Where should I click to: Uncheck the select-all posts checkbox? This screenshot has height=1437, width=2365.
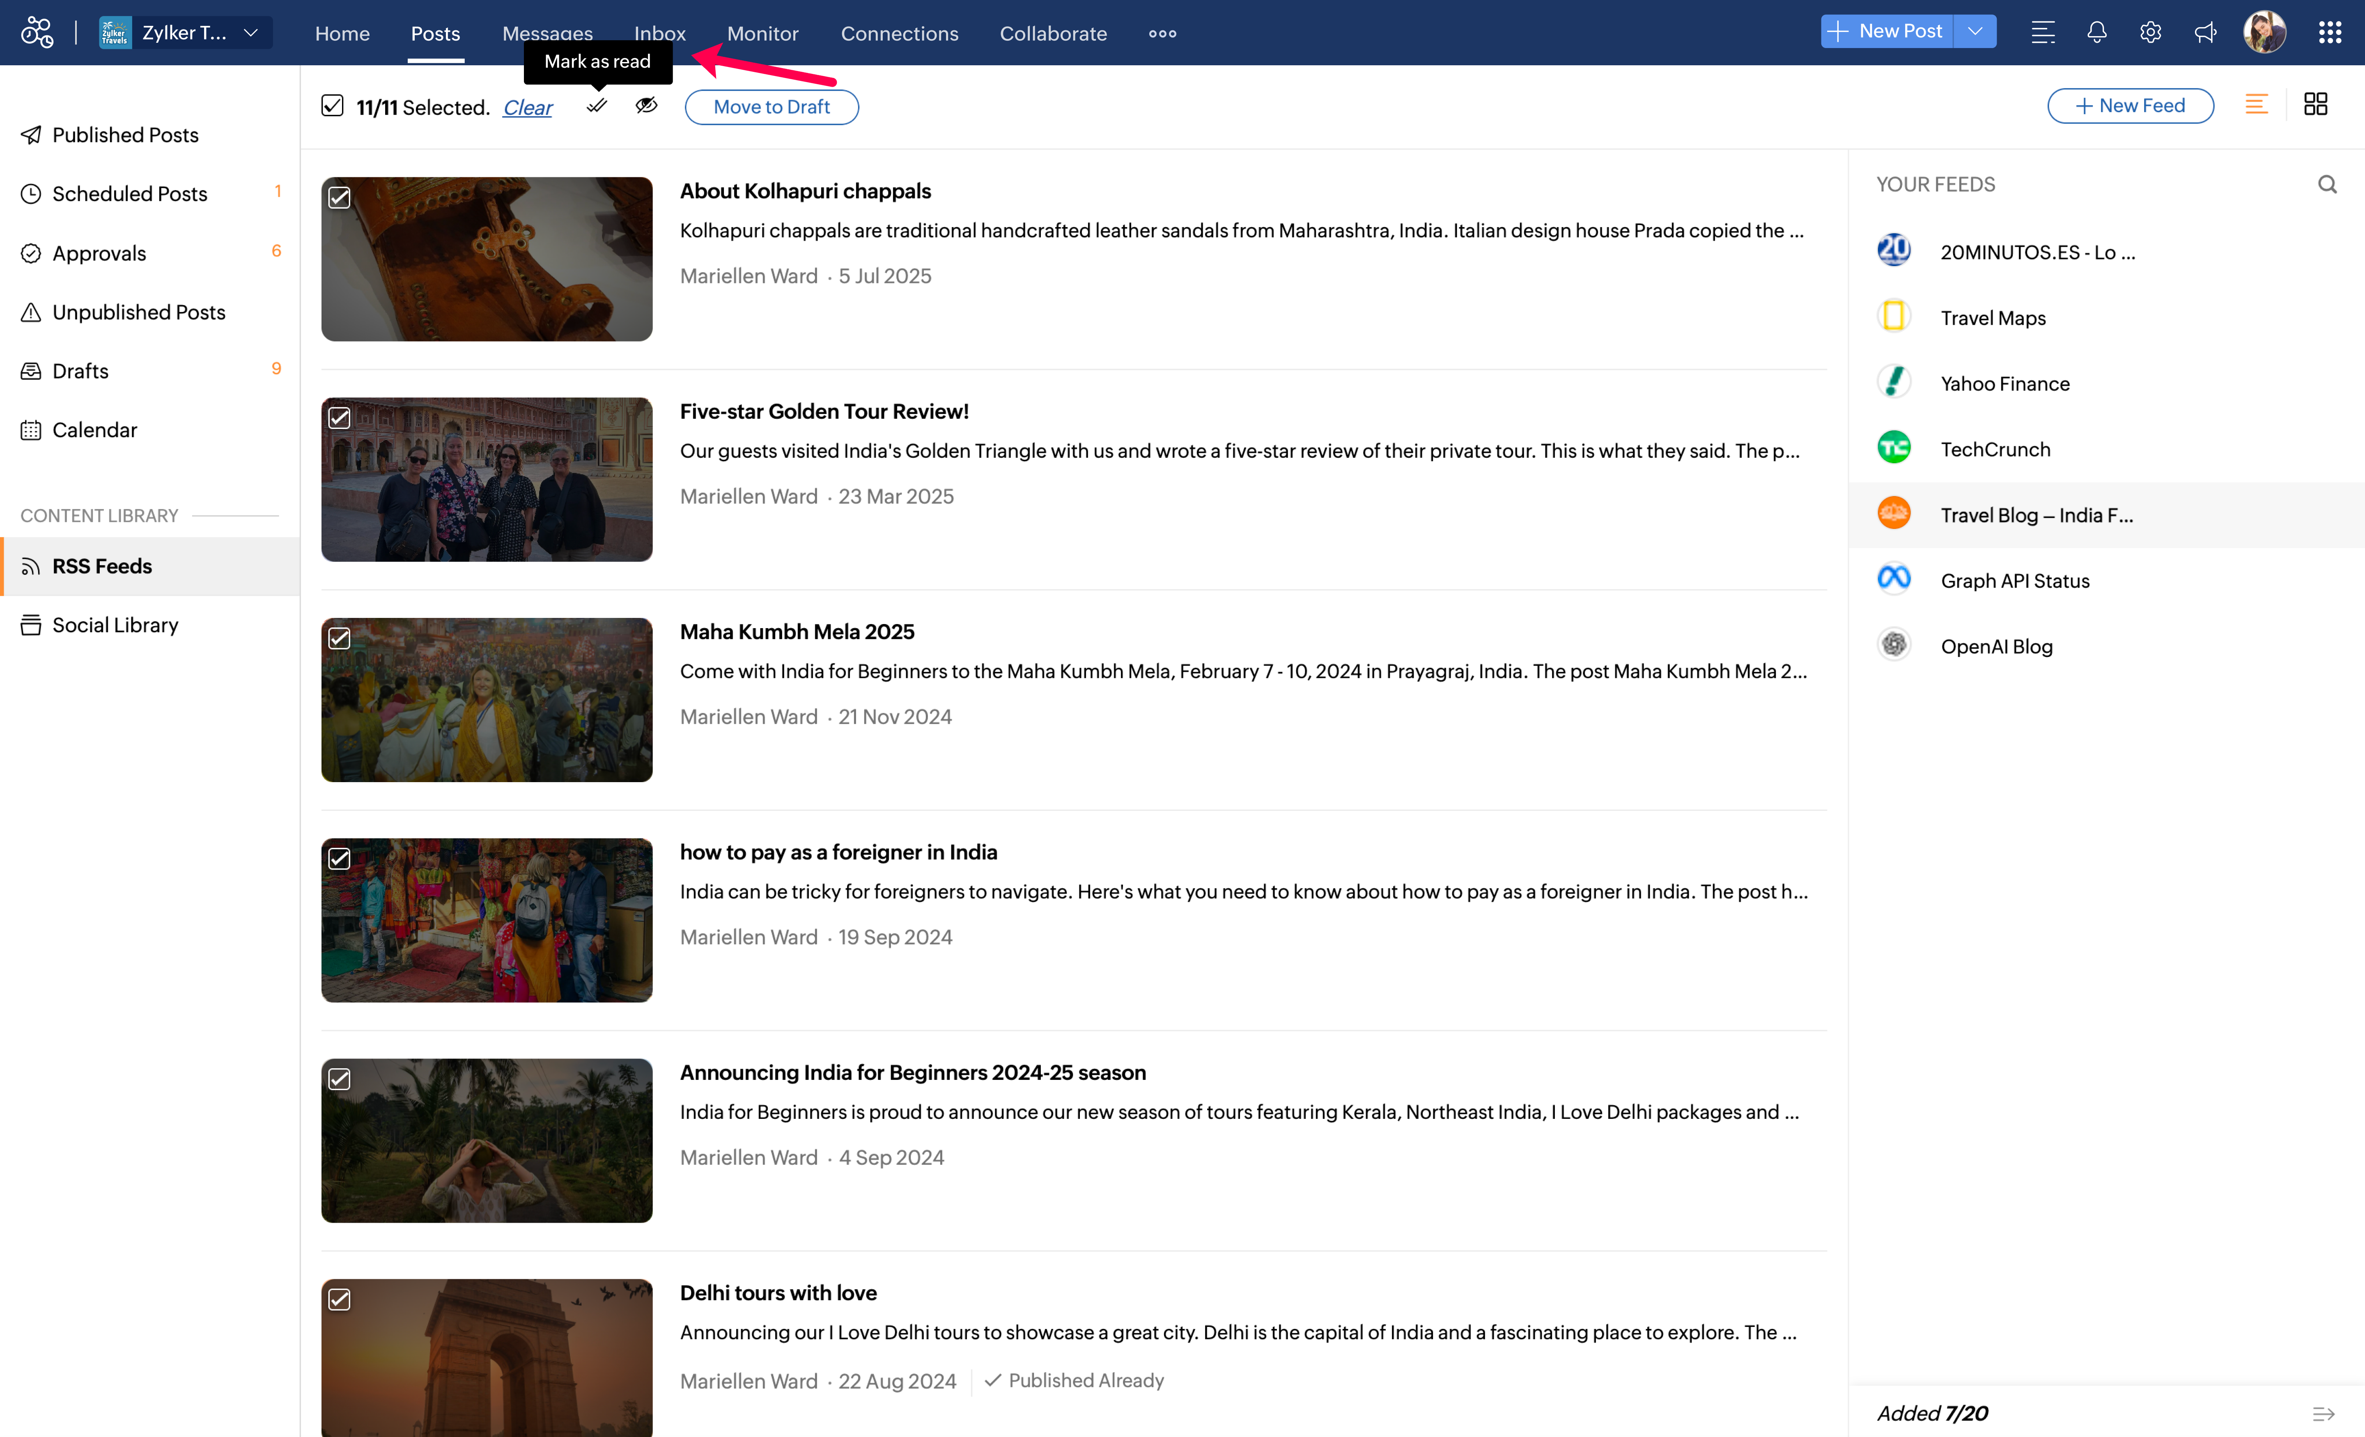click(332, 106)
